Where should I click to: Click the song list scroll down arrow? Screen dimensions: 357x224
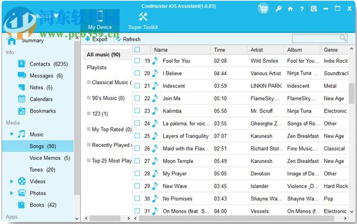coord(352,212)
